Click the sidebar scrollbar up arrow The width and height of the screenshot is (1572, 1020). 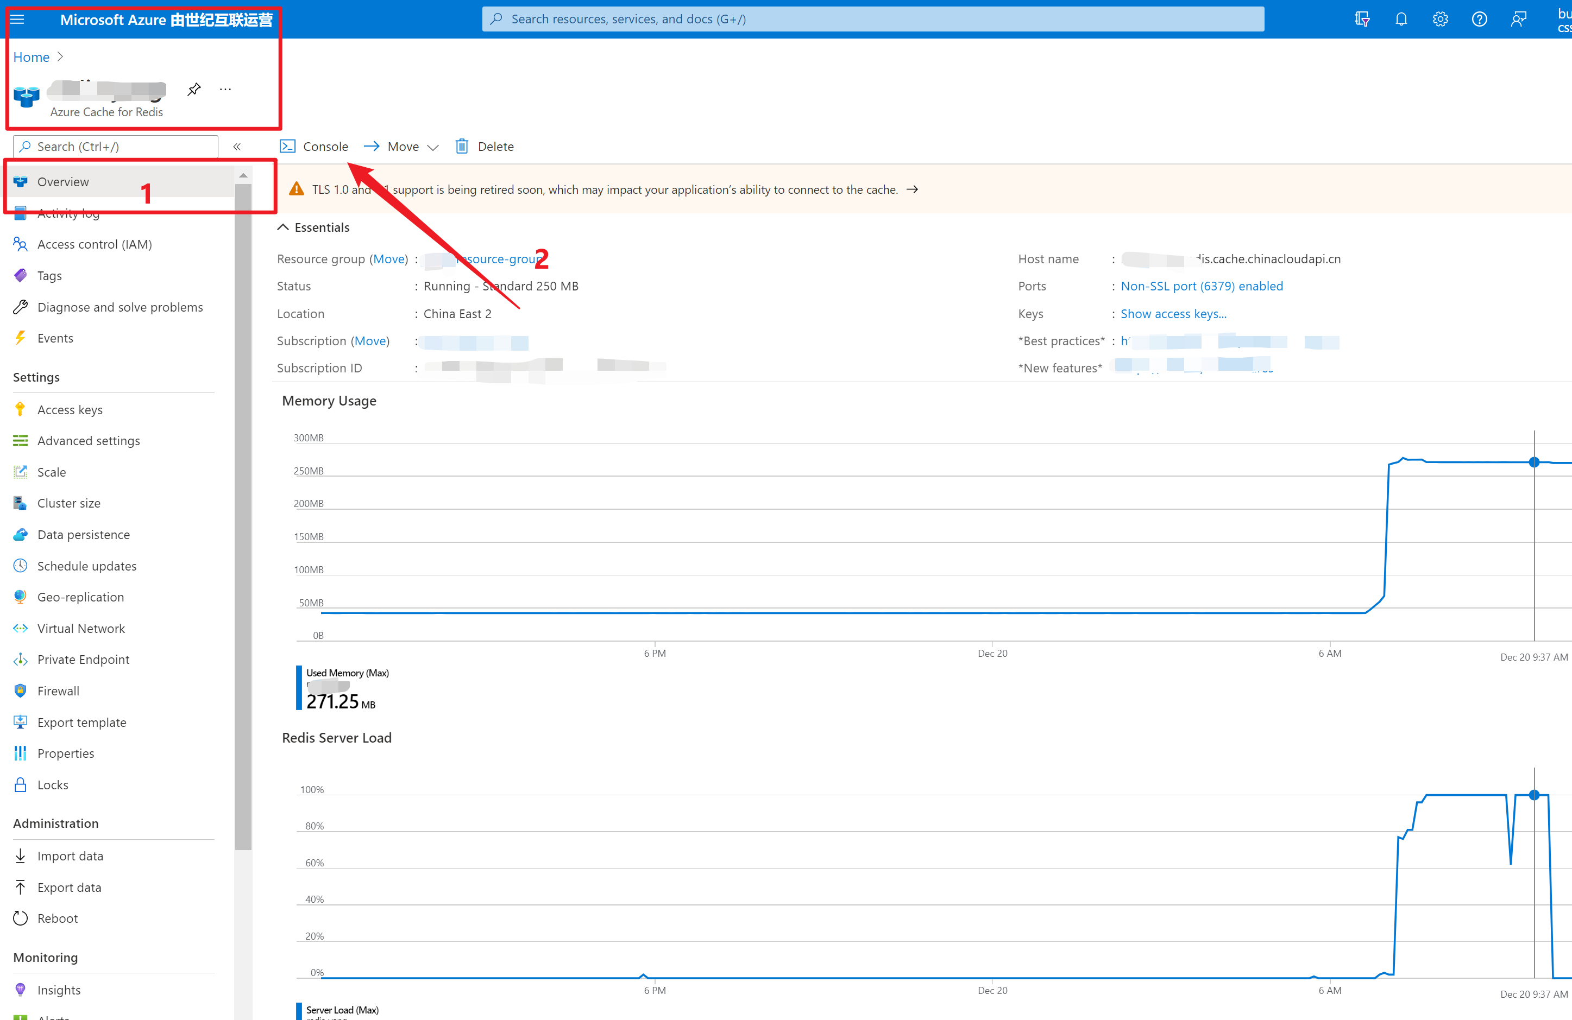point(243,176)
